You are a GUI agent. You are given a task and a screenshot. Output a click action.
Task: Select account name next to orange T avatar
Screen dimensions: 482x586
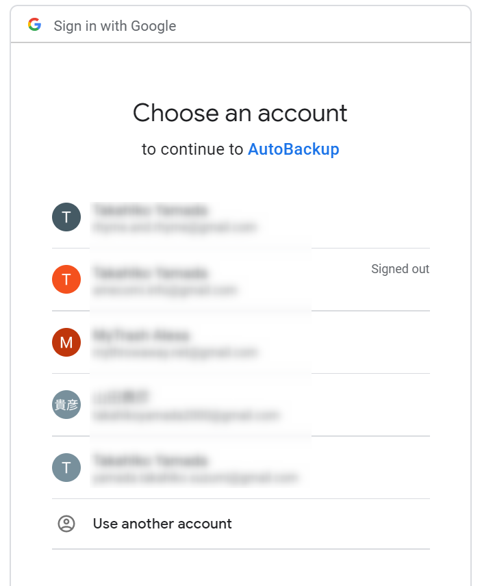click(150, 273)
